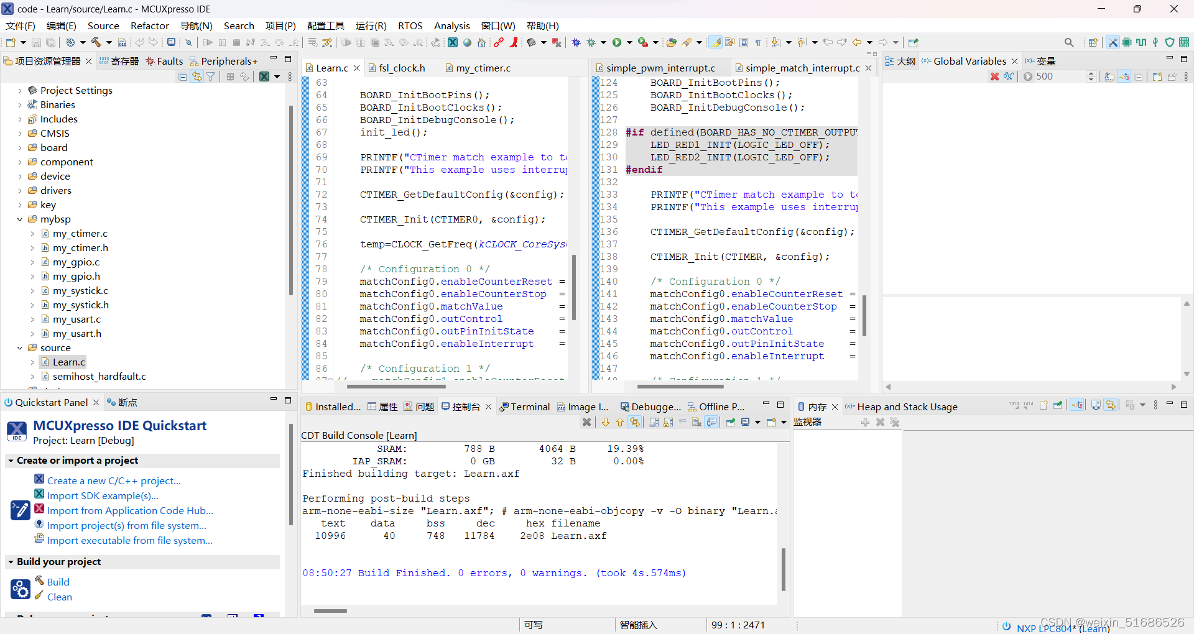Collapse the source folder tree node
1194x634 pixels.
pos(19,347)
